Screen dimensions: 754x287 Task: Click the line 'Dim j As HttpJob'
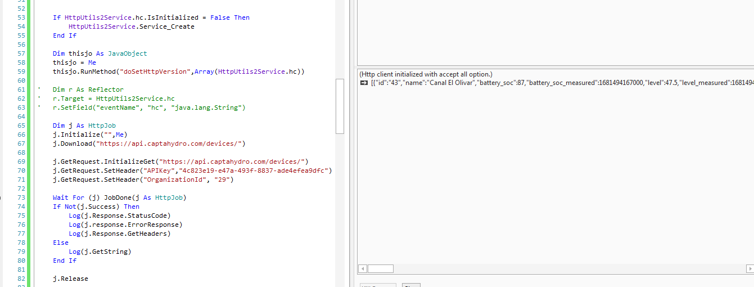coord(84,125)
